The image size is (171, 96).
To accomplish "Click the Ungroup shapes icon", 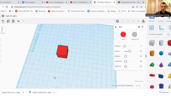I will pos(133,21).
